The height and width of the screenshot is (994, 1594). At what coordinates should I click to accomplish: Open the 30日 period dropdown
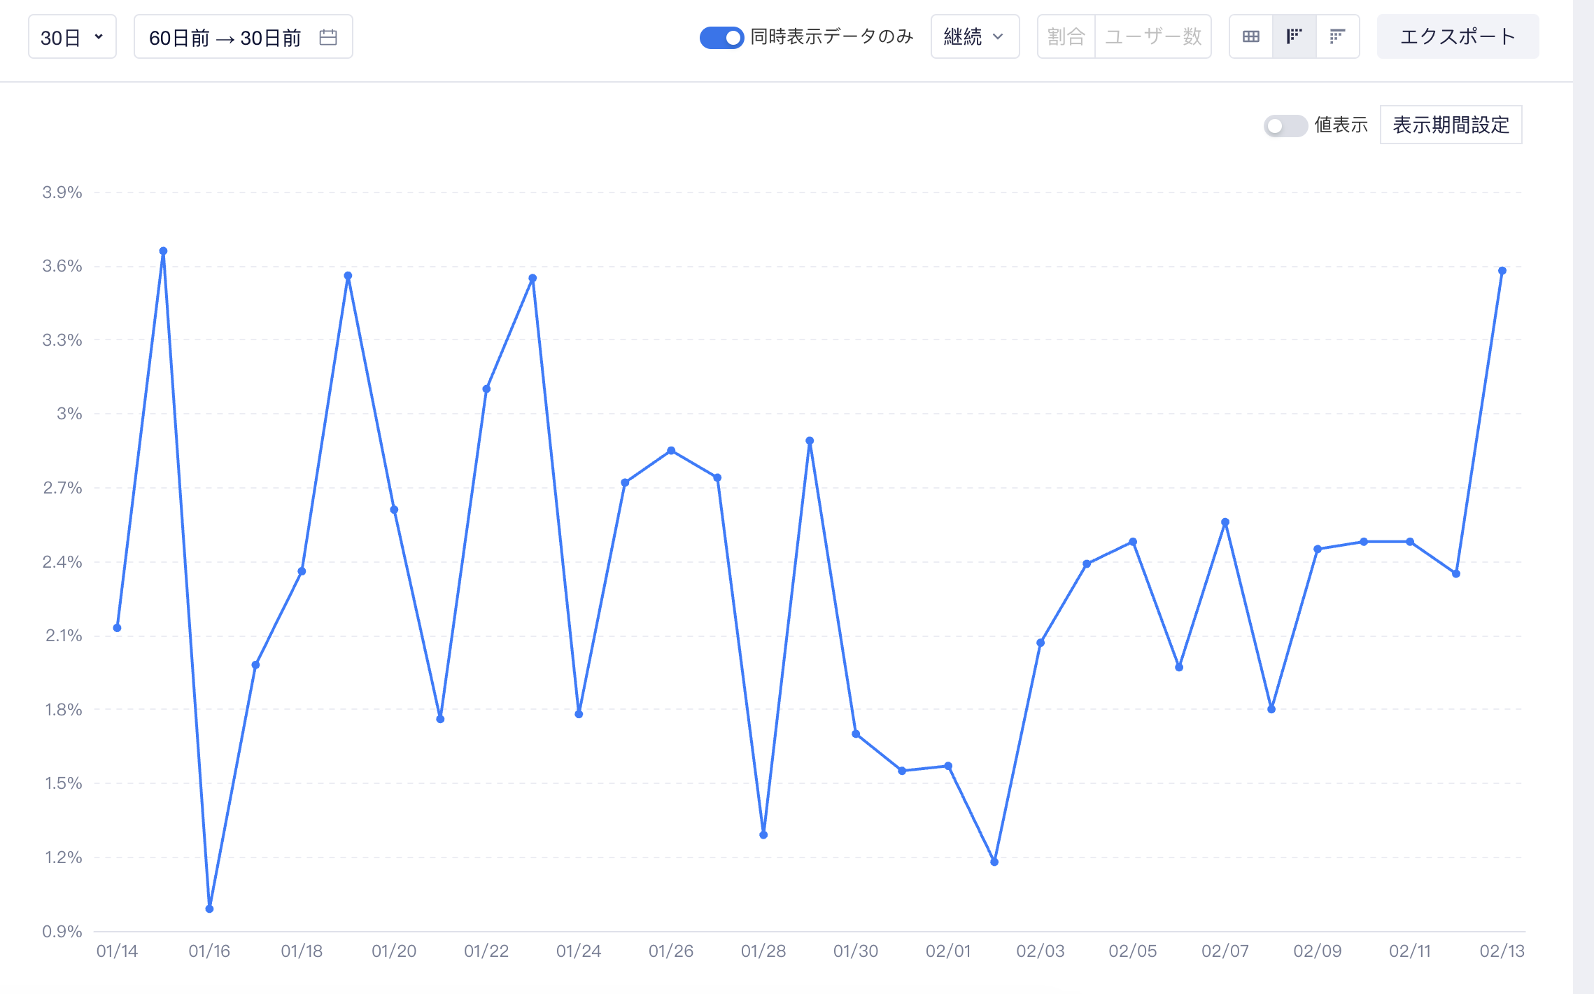pyautogui.click(x=72, y=37)
